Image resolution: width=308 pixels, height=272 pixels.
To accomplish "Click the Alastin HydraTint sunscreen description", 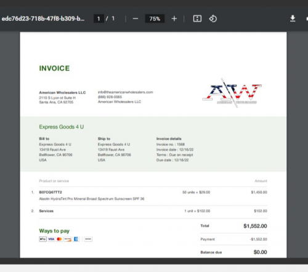I will click(x=92, y=199).
